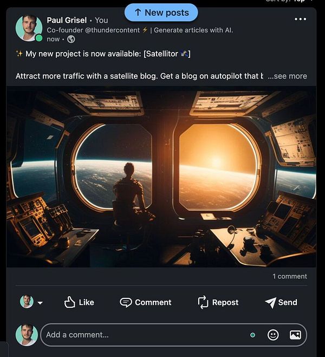
Task: Open the spaceship cockpit post image
Action: point(161,177)
